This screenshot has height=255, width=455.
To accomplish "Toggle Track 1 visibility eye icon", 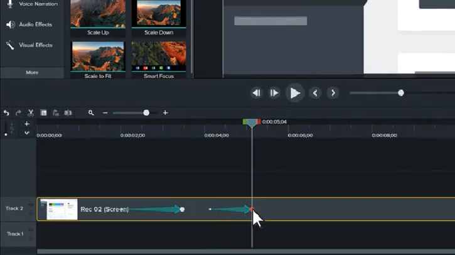I will [x=31, y=230].
